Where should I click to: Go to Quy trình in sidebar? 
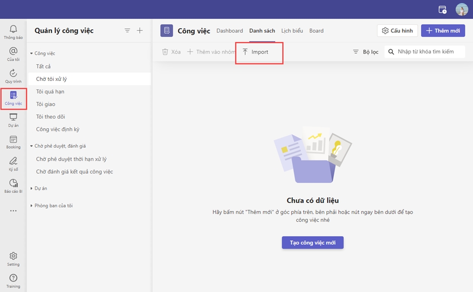13,75
